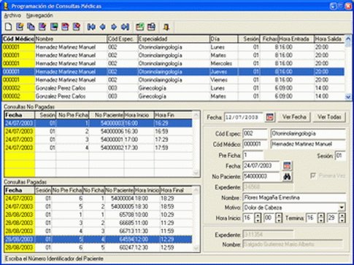Click the green checkmark calendar toolbar icon
The height and width of the screenshot is (265, 354).
(140, 27)
